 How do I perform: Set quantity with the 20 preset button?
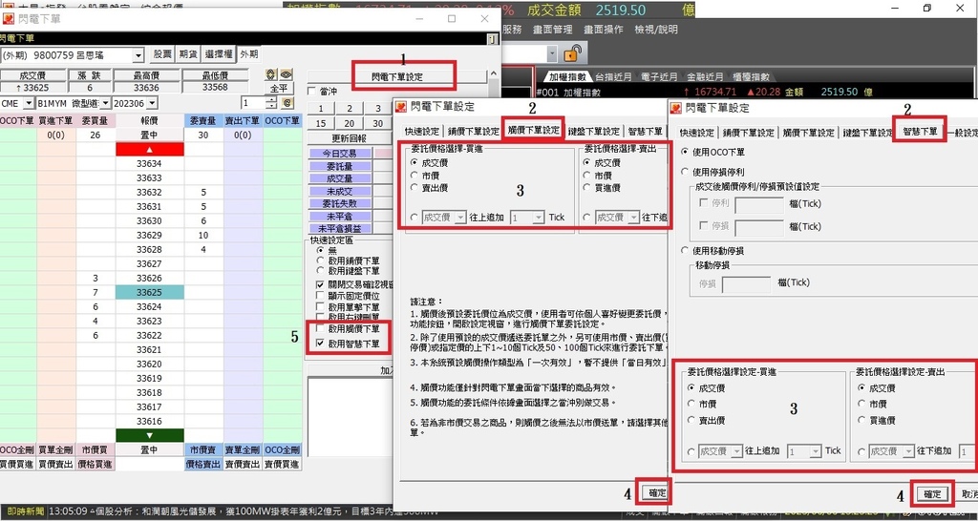pyautogui.click(x=350, y=123)
